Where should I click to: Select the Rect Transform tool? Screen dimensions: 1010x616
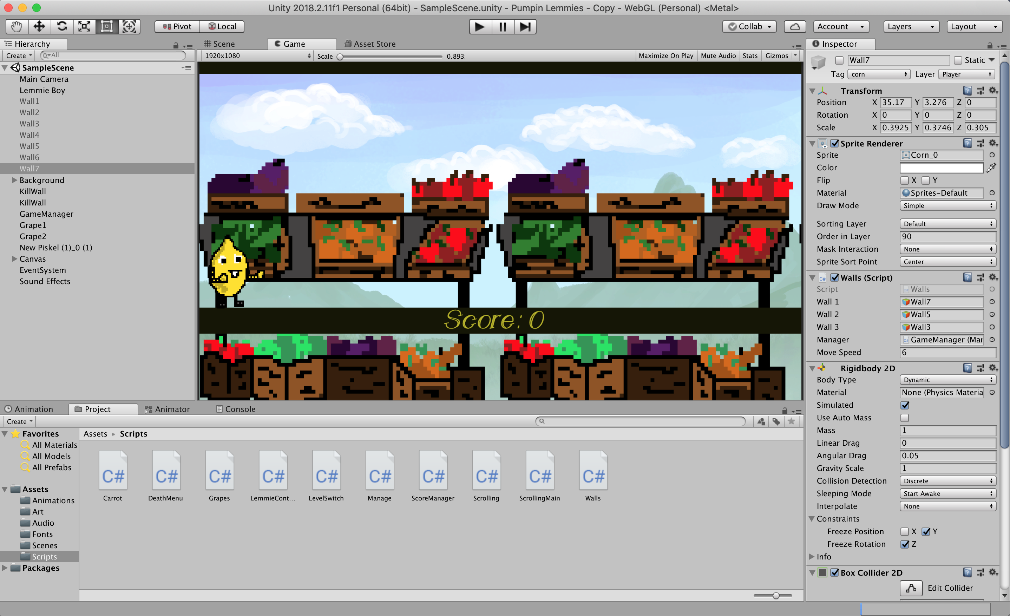[106, 27]
